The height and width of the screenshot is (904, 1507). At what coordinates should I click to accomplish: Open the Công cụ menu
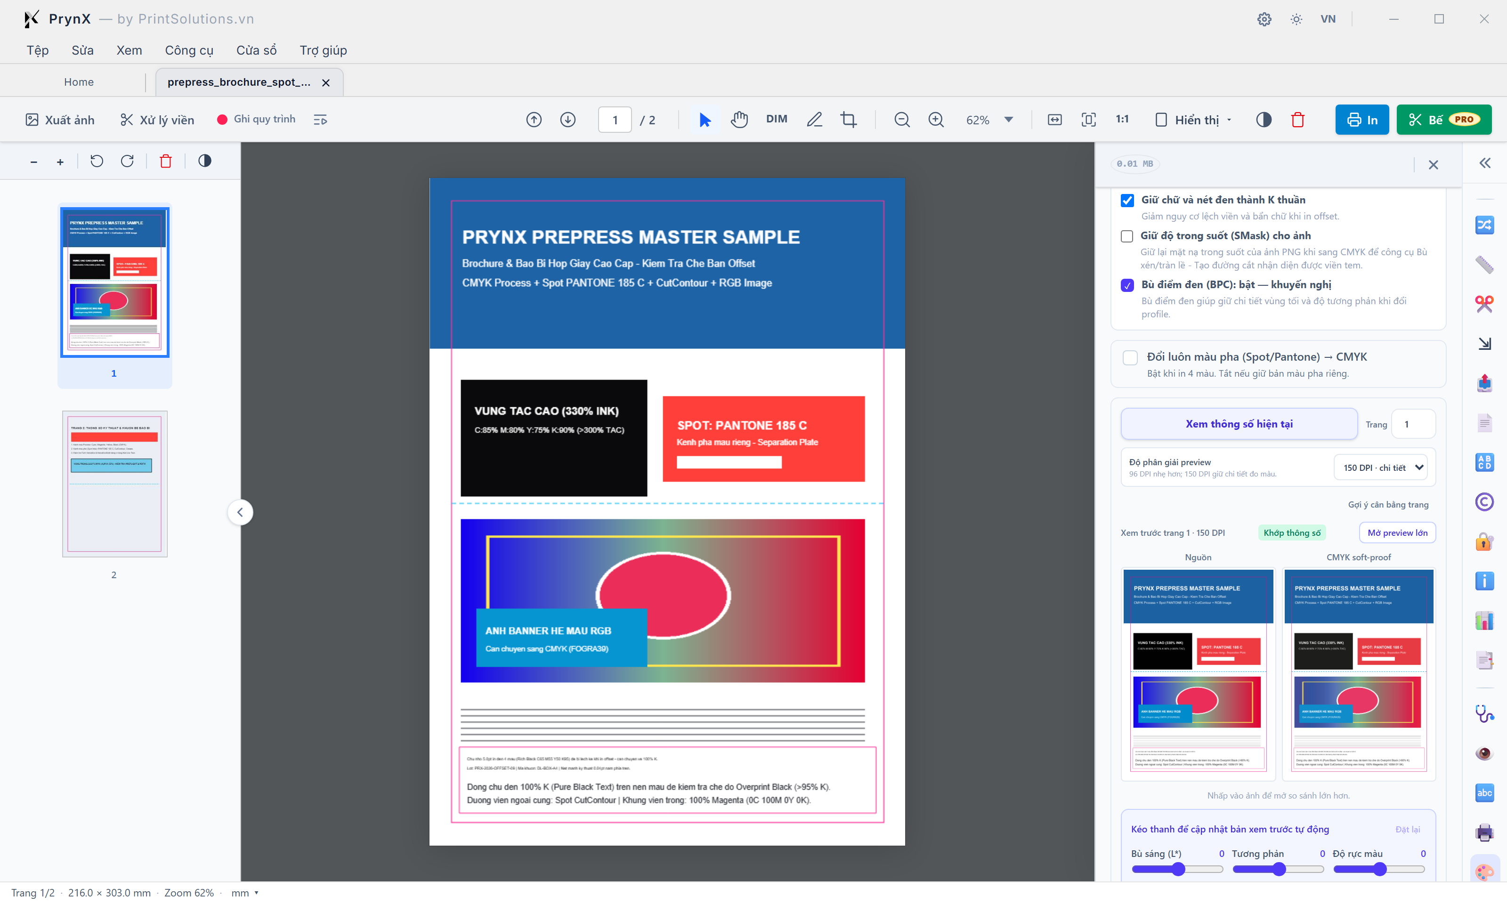[x=189, y=50]
